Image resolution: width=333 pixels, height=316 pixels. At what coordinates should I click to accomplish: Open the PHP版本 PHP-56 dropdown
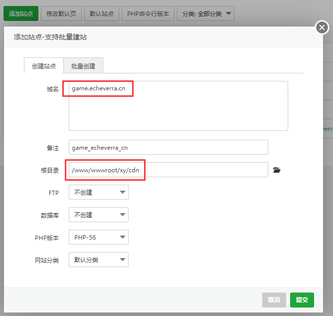99,237
